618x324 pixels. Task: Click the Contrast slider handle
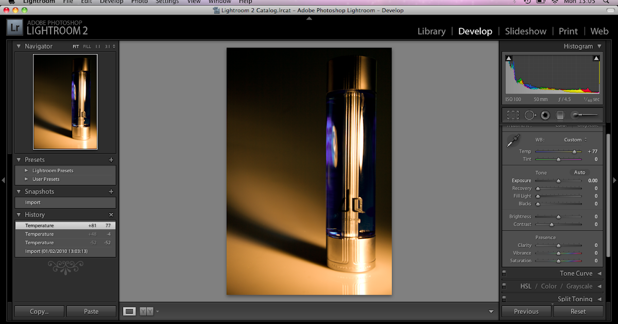(x=552, y=225)
